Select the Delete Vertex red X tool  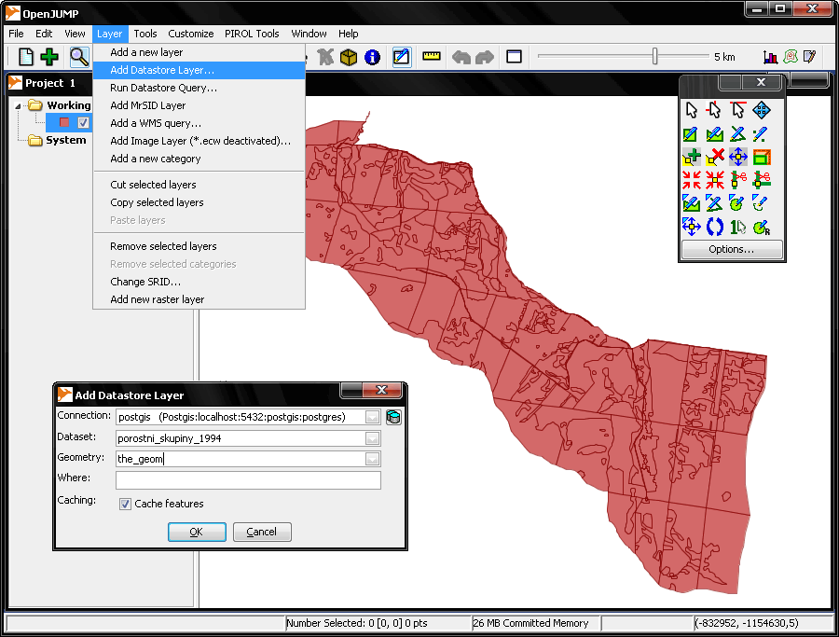tap(714, 158)
